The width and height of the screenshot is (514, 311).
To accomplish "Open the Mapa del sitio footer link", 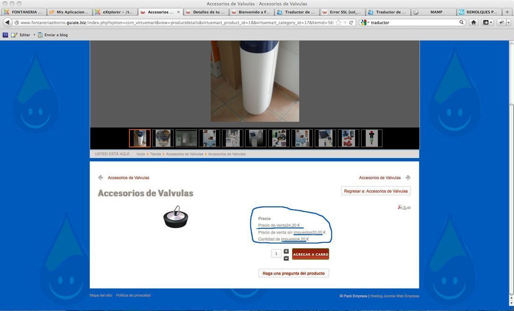I will (x=101, y=295).
